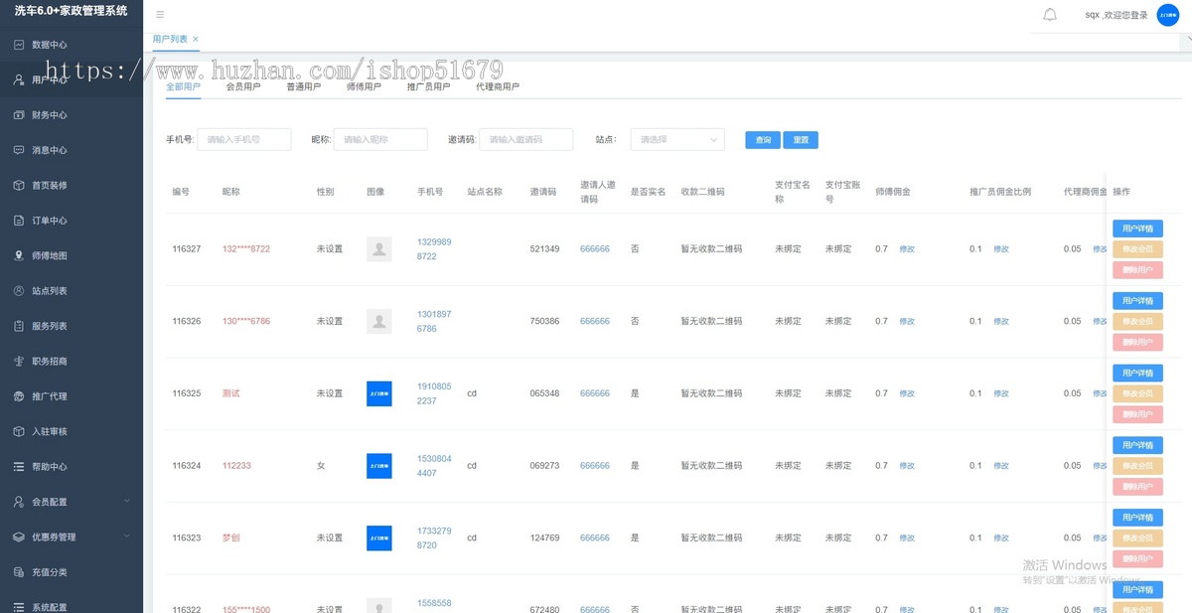The width and height of the screenshot is (1192, 613).
Task: Switch to 代理商用户 tab
Action: [x=498, y=86]
